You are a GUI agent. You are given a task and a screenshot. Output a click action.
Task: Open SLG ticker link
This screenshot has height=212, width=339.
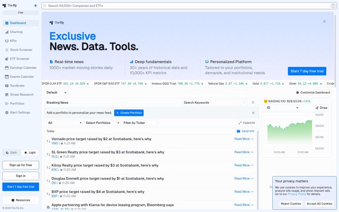point(55,156)
